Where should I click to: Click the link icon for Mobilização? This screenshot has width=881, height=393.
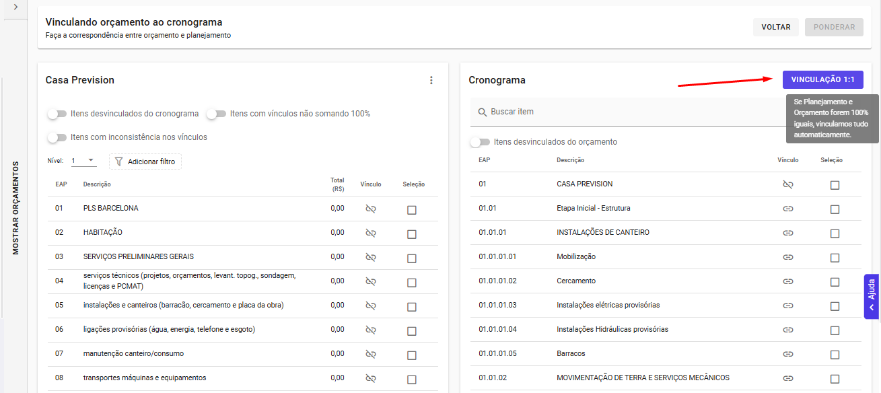point(788,257)
